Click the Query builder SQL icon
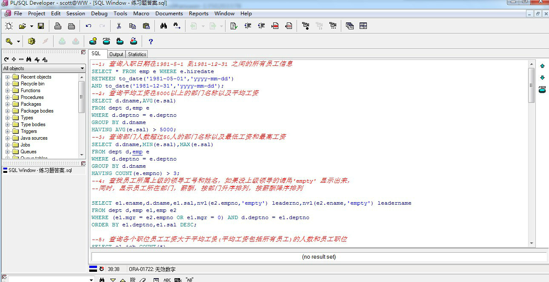This screenshot has width=549, height=282. (x=106, y=41)
